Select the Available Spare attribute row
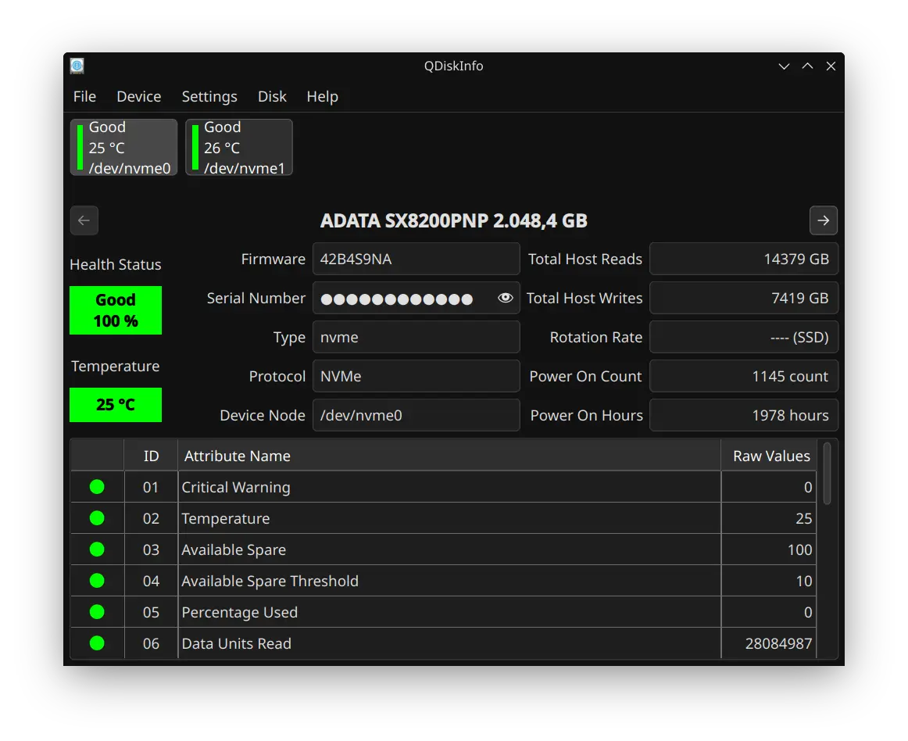The width and height of the screenshot is (908, 741). coord(444,549)
